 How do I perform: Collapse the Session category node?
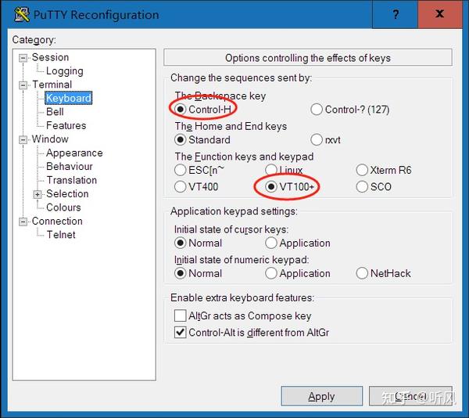tap(23, 57)
